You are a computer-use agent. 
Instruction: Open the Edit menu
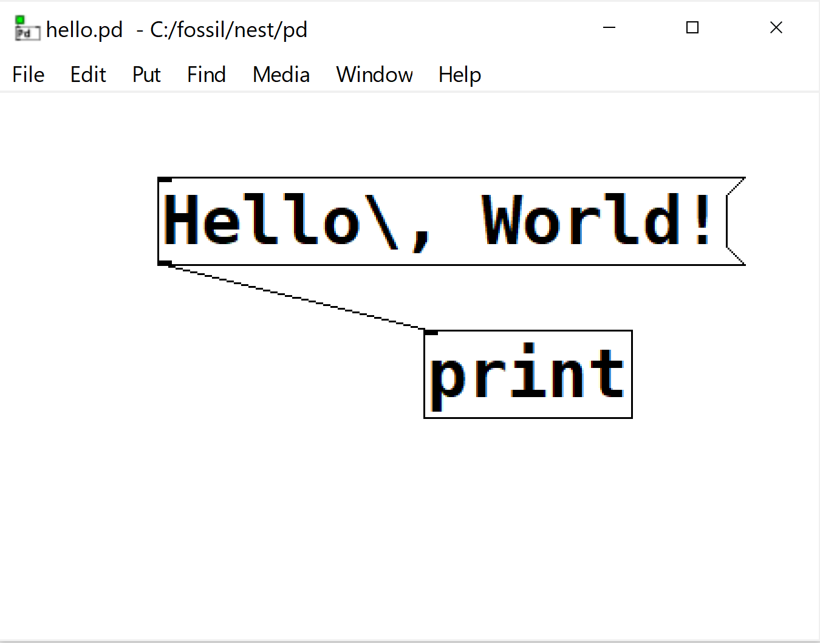88,75
